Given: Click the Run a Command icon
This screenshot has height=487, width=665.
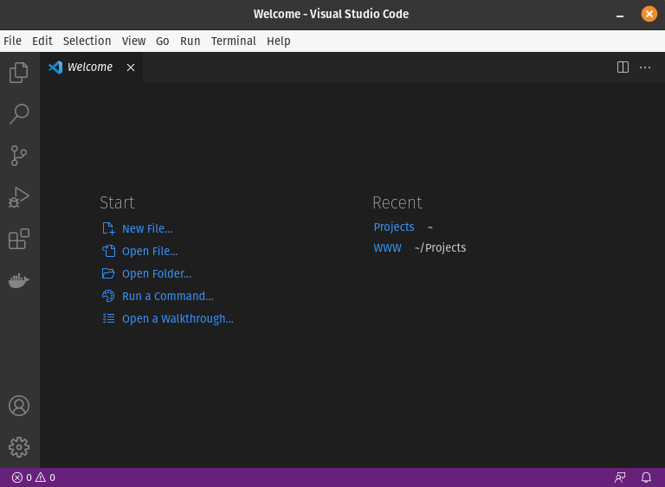Looking at the screenshot, I should point(108,296).
